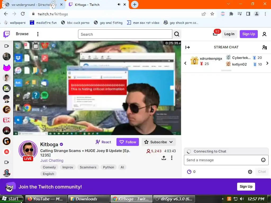Click the Kitboga video player
Viewport: 271px width, 203px height.
point(97,88)
